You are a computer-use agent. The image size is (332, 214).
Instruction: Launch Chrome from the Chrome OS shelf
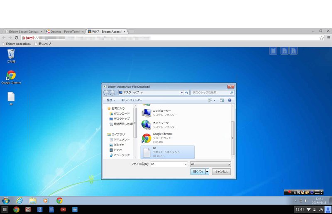[16, 210]
